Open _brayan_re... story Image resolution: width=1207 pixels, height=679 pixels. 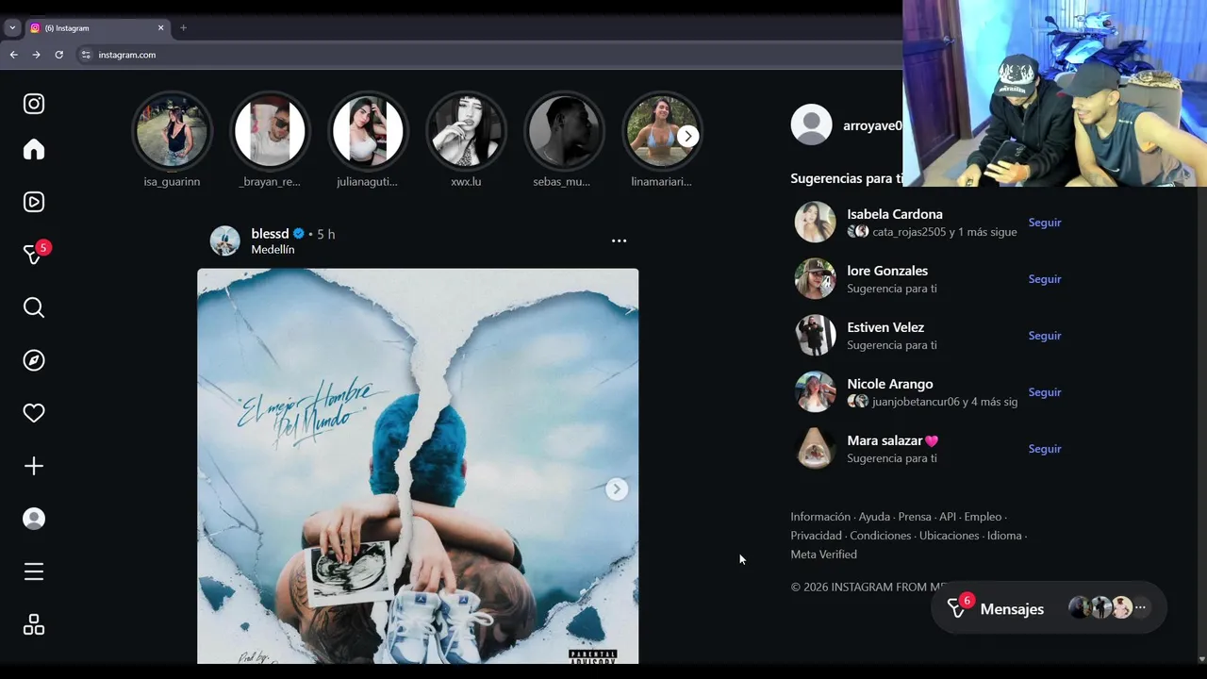pos(270,131)
